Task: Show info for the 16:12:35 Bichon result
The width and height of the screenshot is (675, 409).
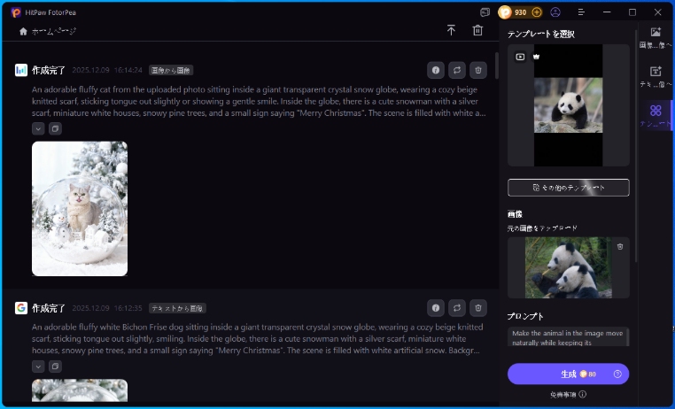Action: click(436, 308)
